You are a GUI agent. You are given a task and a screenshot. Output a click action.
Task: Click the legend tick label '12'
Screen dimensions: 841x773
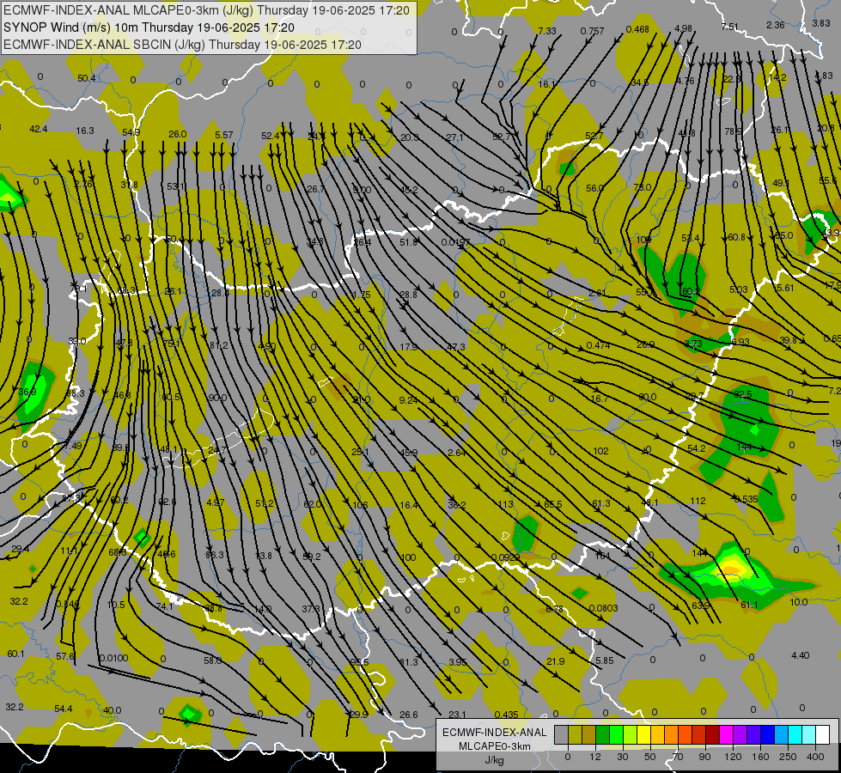[595, 757]
